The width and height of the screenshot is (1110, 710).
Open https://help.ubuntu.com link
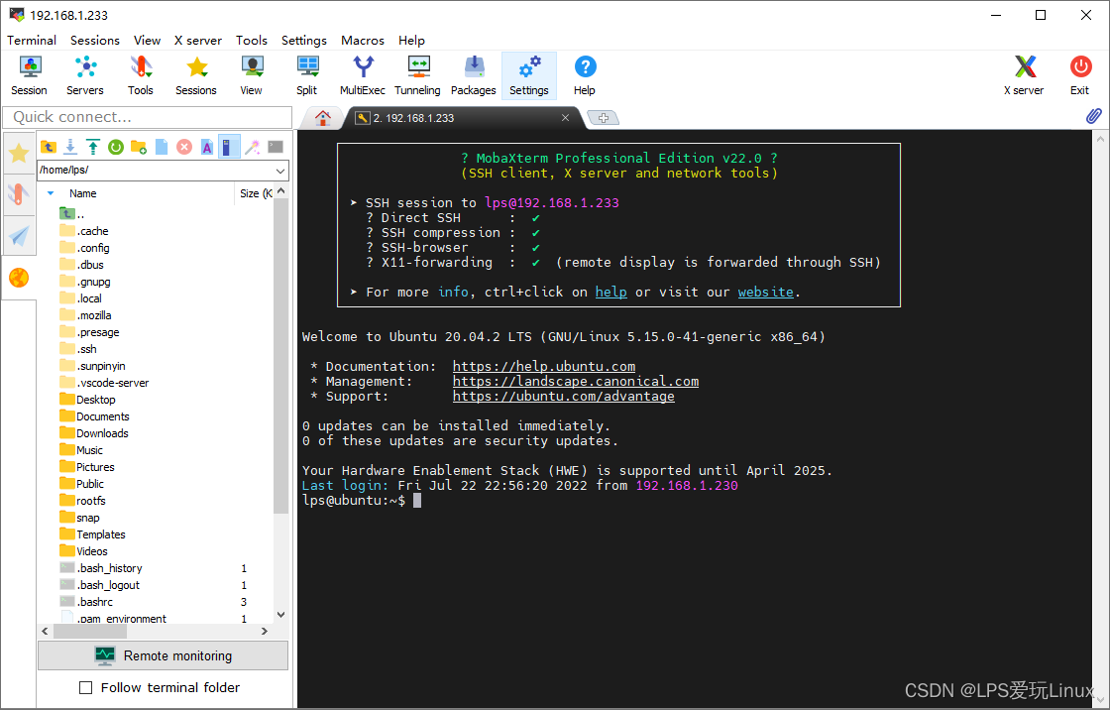[544, 366]
